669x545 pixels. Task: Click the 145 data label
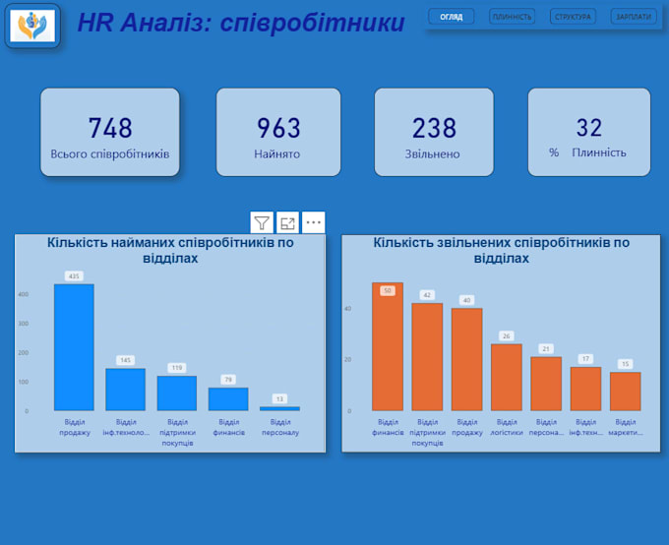click(126, 360)
